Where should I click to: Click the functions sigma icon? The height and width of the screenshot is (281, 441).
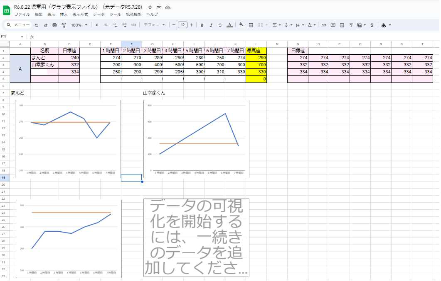tap(372, 25)
